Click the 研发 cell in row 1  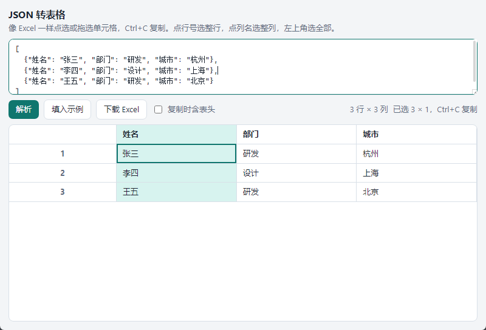296,153
